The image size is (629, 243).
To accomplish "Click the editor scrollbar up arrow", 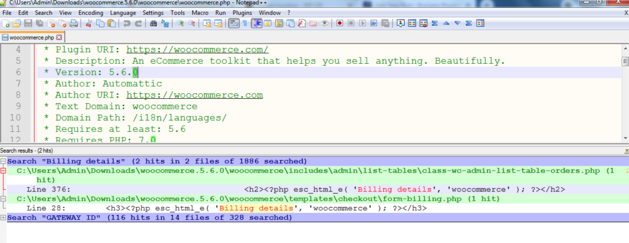I will click(625, 48).
